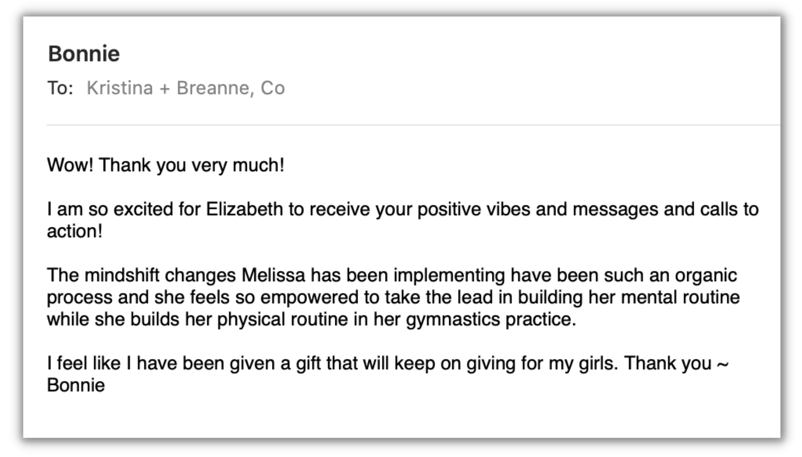The image size is (802, 457).
Task: Click the "Wow! Thank you very much!" line
Action: tap(166, 165)
